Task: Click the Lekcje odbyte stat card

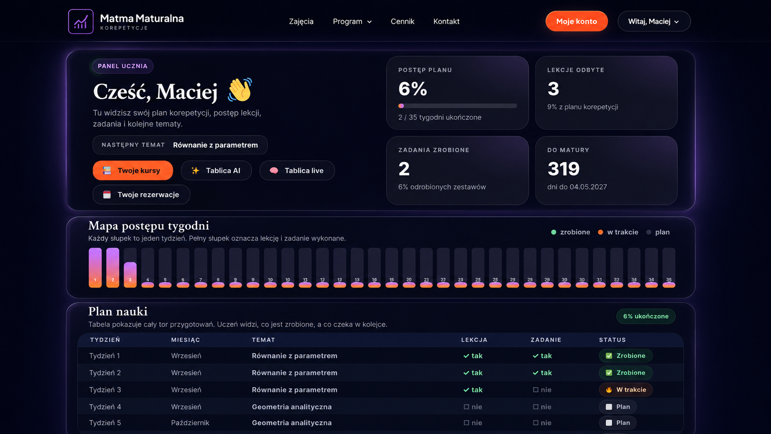Action: click(606, 93)
